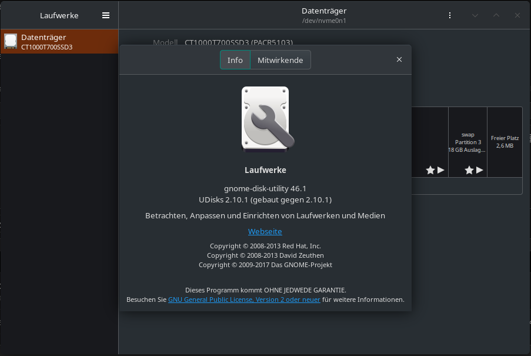Open the Laufwerke hamburger menu
Viewport: 531px width, 356px height.
(x=106, y=15)
